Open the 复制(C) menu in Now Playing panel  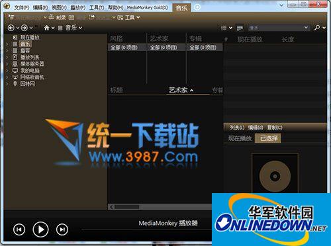(x=275, y=128)
